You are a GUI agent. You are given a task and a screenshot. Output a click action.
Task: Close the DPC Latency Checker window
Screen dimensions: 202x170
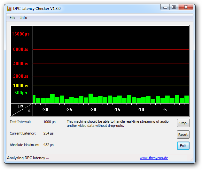[186, 7]
